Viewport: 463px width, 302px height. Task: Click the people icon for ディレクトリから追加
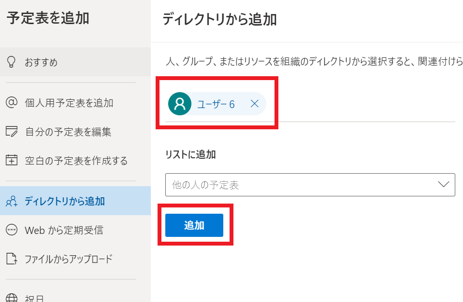click(x=12, y=201)
